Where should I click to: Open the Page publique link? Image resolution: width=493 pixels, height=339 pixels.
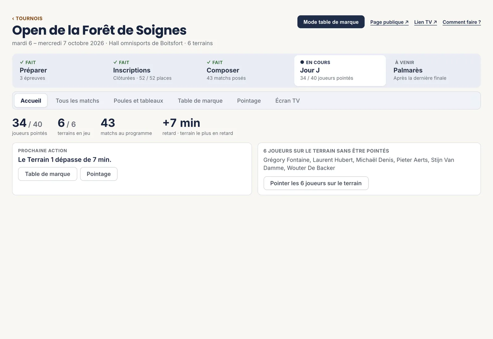(x=389, y=22)
